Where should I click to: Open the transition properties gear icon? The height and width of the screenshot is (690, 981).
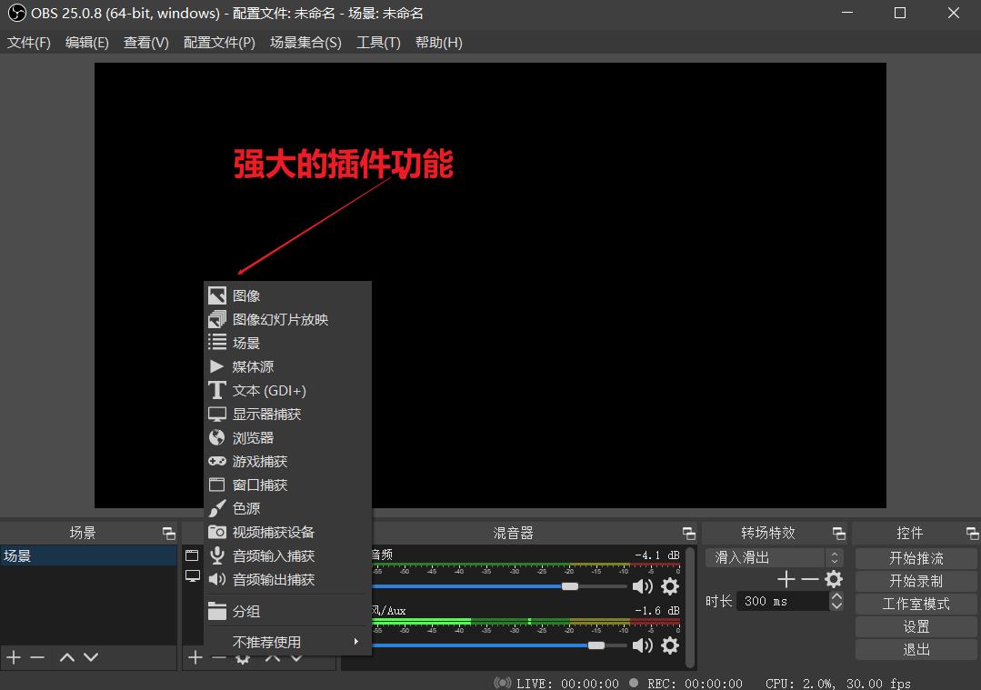point(833,579)
